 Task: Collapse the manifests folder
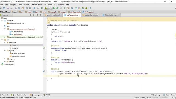2,21
